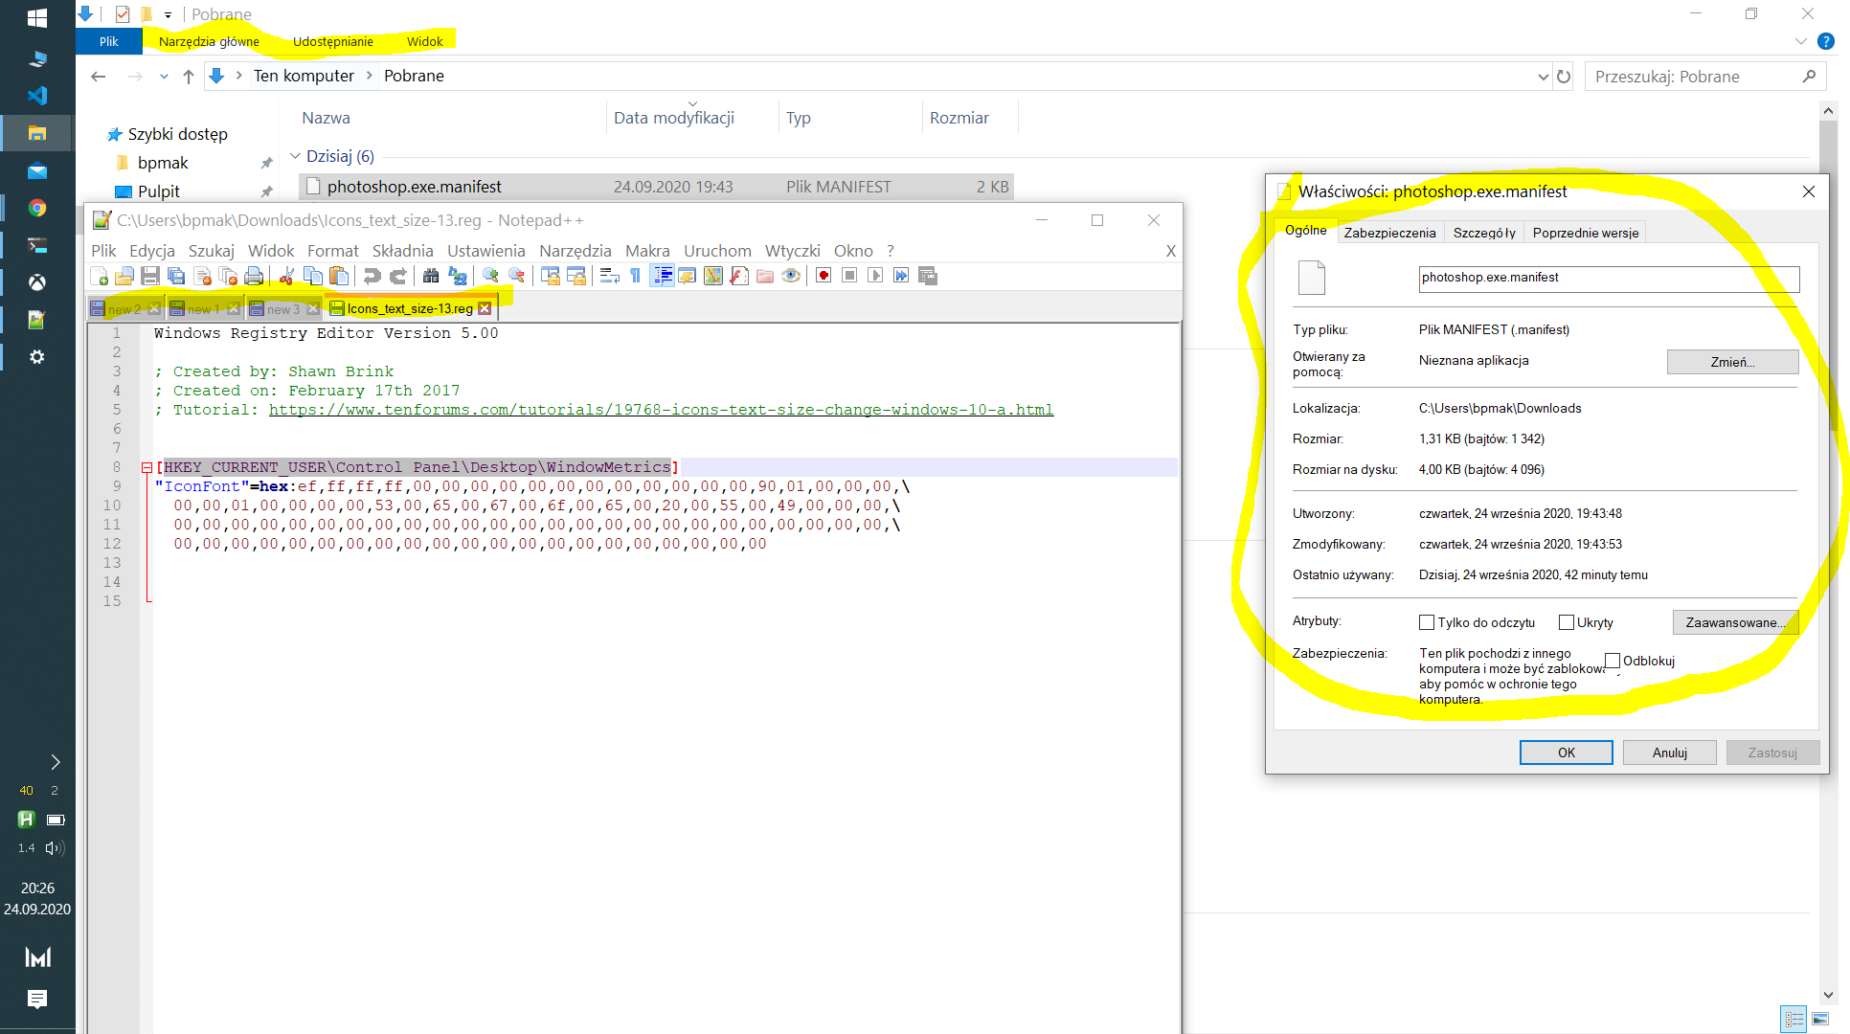The height and width of the screenshot is (1034, 1850).
Task: Click the Zoom In magnifier icon
Action: pos(490,277)
